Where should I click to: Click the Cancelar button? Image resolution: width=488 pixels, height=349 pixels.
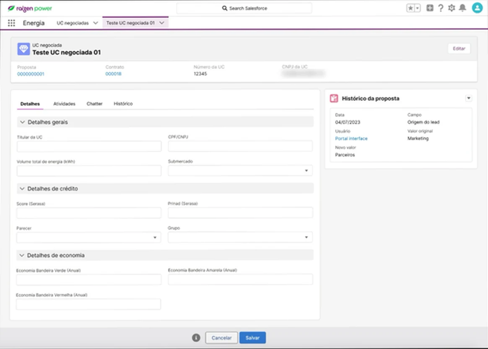click(x=222, y=338)
